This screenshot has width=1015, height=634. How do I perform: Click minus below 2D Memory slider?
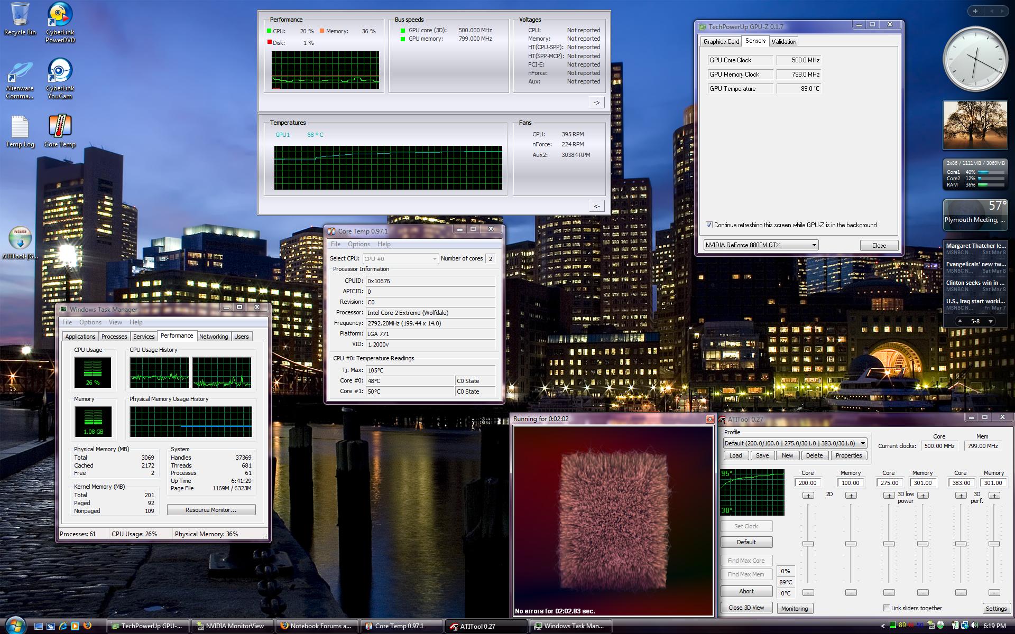(x=851, y=593)
